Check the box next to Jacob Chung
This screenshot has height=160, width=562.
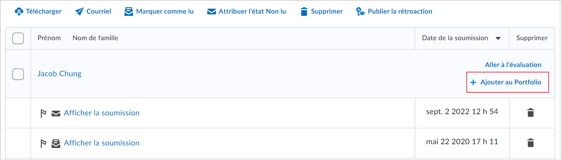(18, 74)
